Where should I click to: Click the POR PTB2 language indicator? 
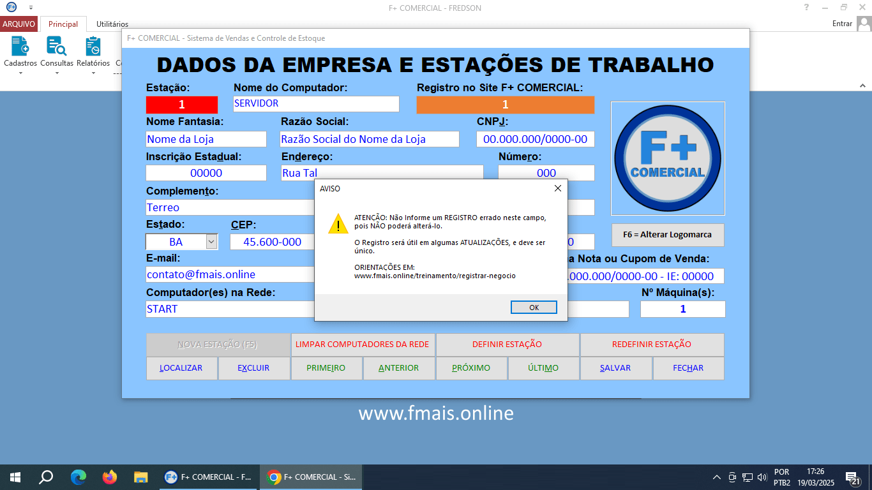[782, 477]
